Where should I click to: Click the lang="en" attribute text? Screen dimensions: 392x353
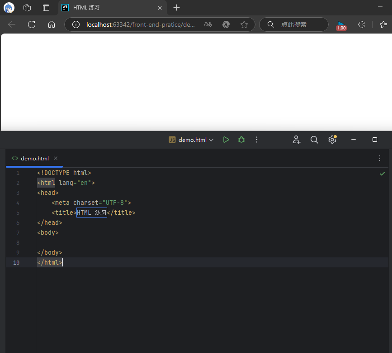[x=75, y=183]
